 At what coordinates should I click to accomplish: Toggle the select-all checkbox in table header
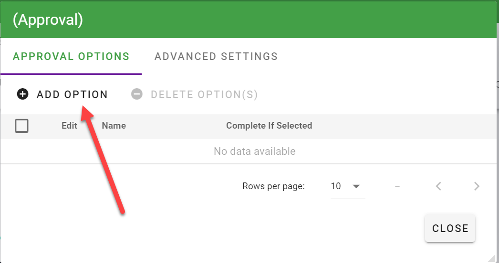point(22,126)
